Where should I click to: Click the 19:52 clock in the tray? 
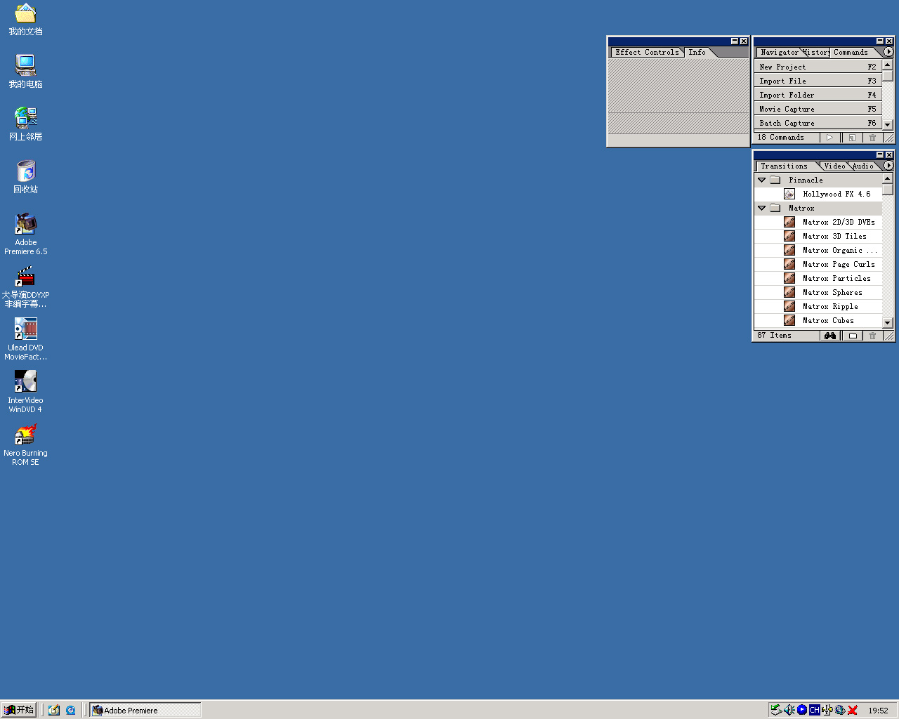[x=878, y=711]
